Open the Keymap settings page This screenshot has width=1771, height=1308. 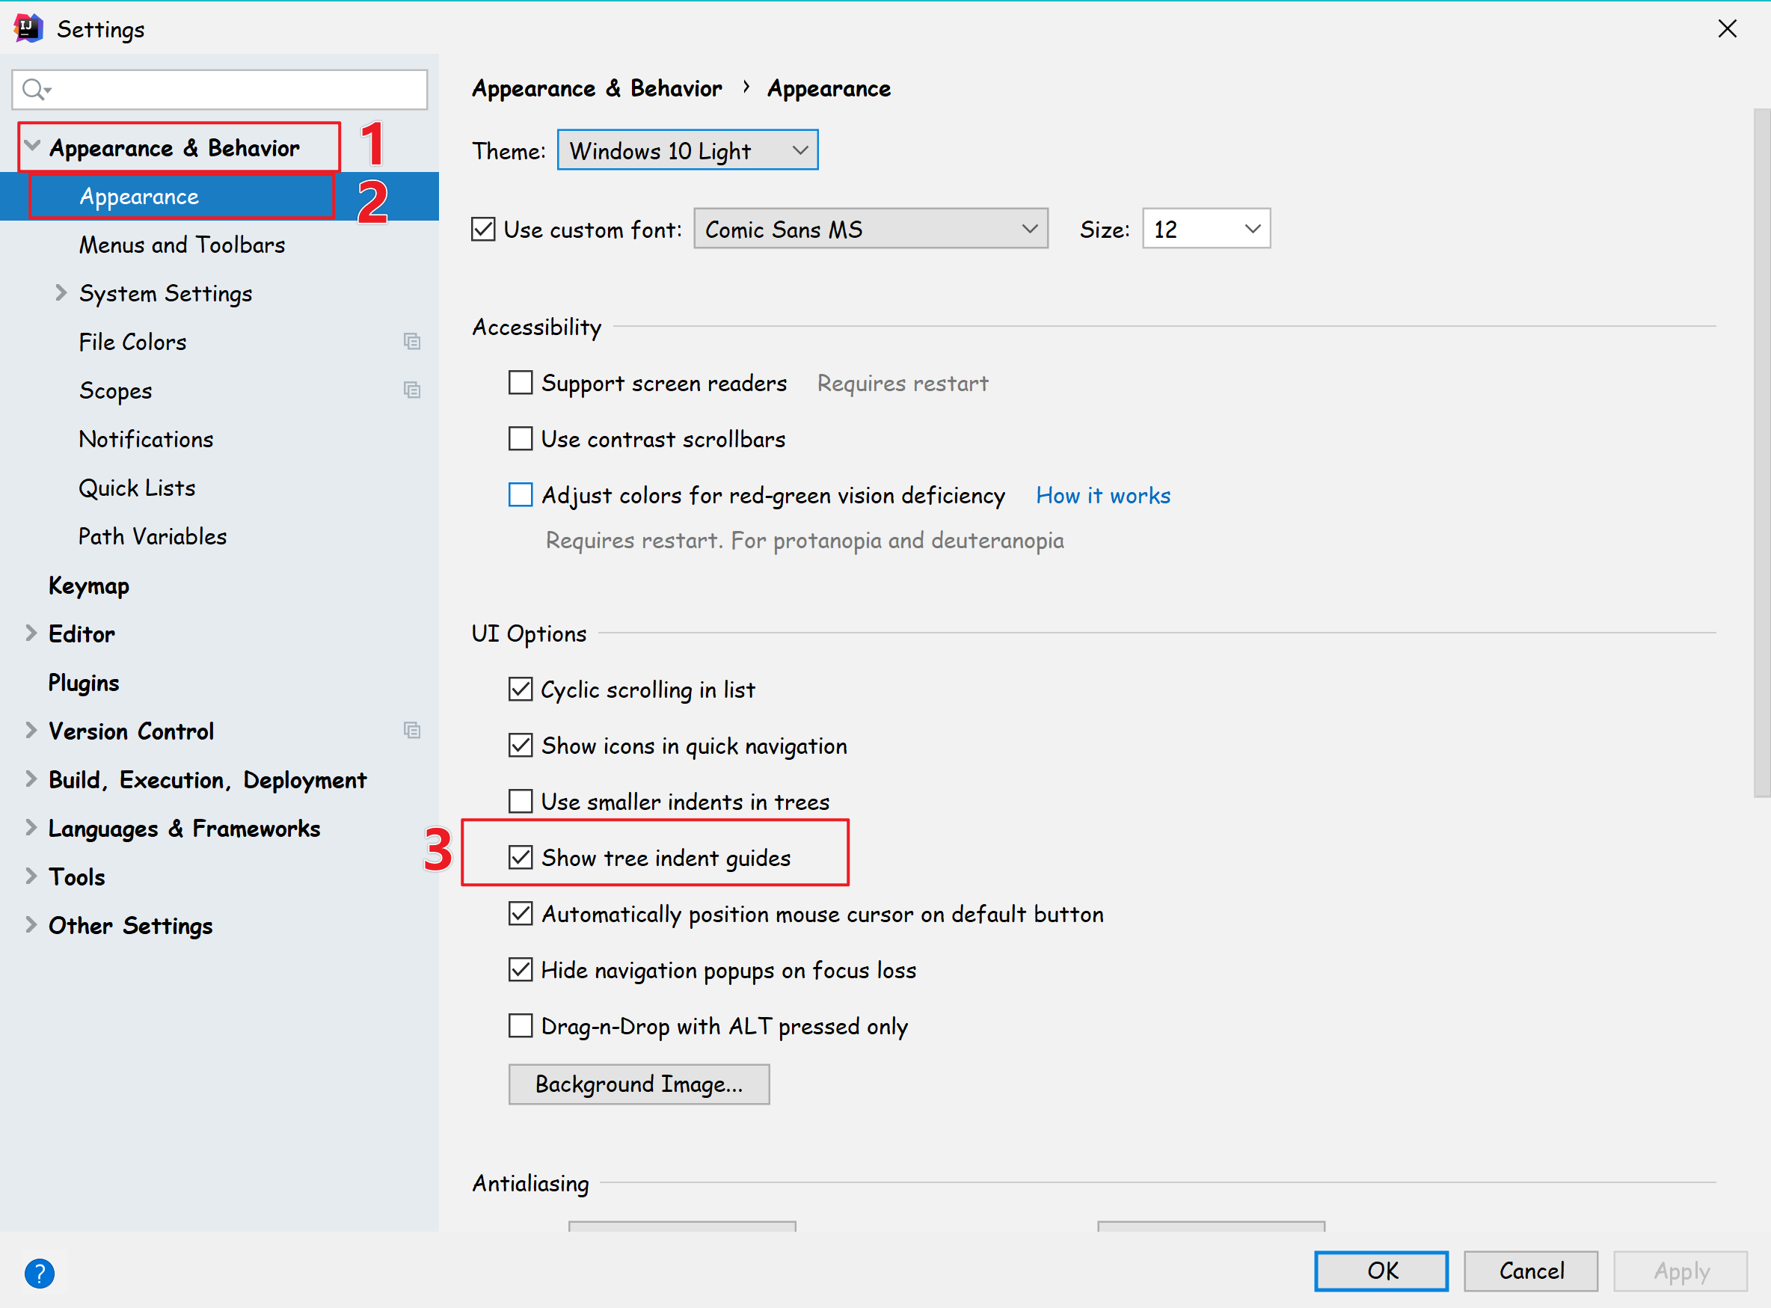[89, 585]
